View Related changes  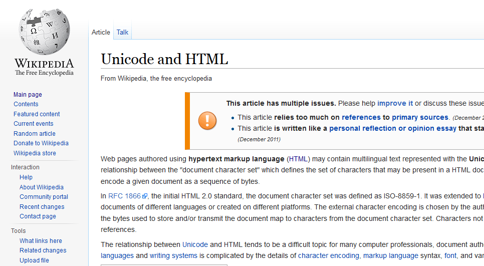43,250
